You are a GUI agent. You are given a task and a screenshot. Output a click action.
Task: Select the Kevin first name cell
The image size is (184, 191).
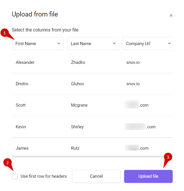tap(21, 127)
